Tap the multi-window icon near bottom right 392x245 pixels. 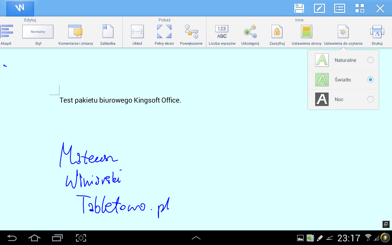(386, 224)
